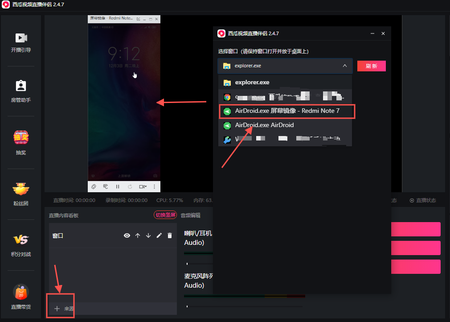The image size is (450, 322).
Task: Open the 音频编辑 audio editing tab
Action: coord(191,215)
